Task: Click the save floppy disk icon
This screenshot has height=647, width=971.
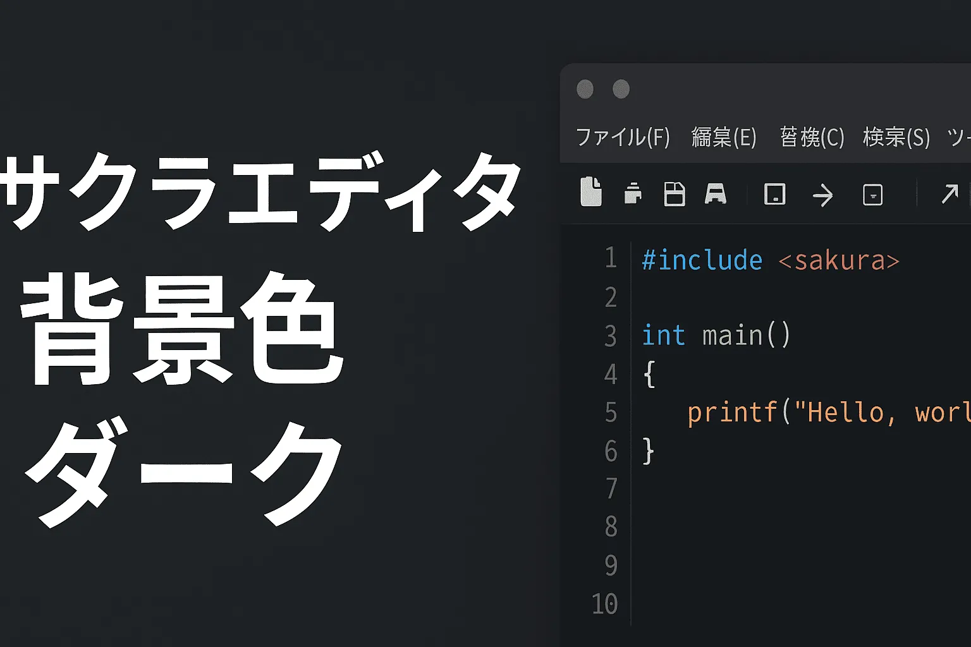Action: [675, 194]
